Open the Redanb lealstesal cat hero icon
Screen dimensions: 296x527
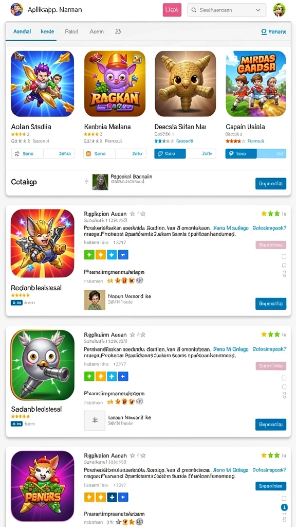pyautogui.click(x=42, y=243)
